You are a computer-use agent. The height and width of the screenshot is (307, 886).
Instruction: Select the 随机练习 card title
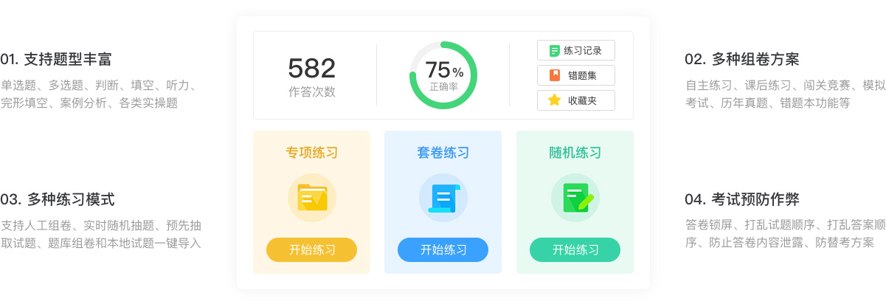click(x=575, y=153)
